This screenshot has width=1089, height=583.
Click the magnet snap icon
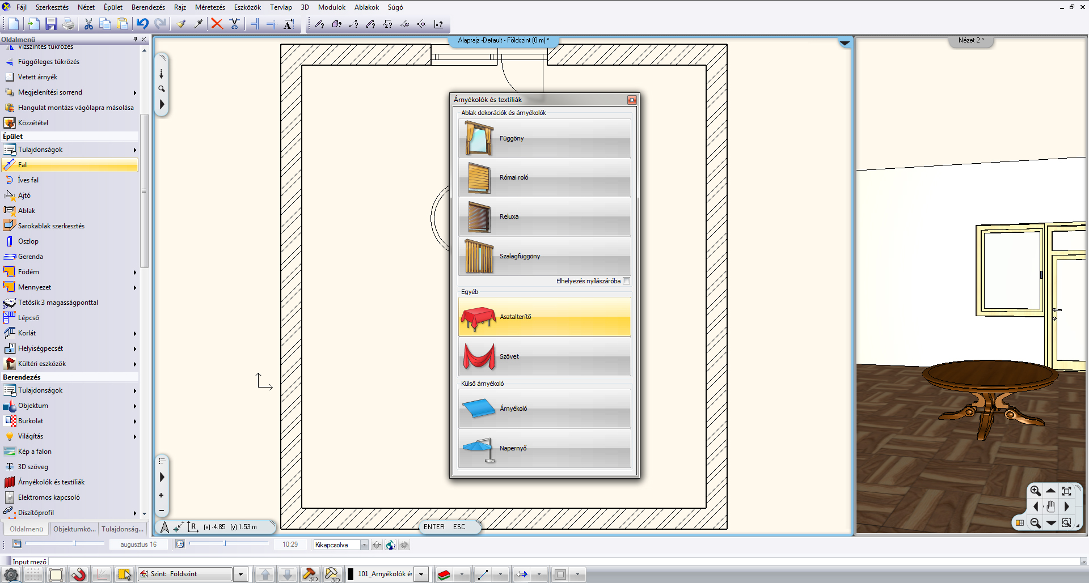coord(78,575)
